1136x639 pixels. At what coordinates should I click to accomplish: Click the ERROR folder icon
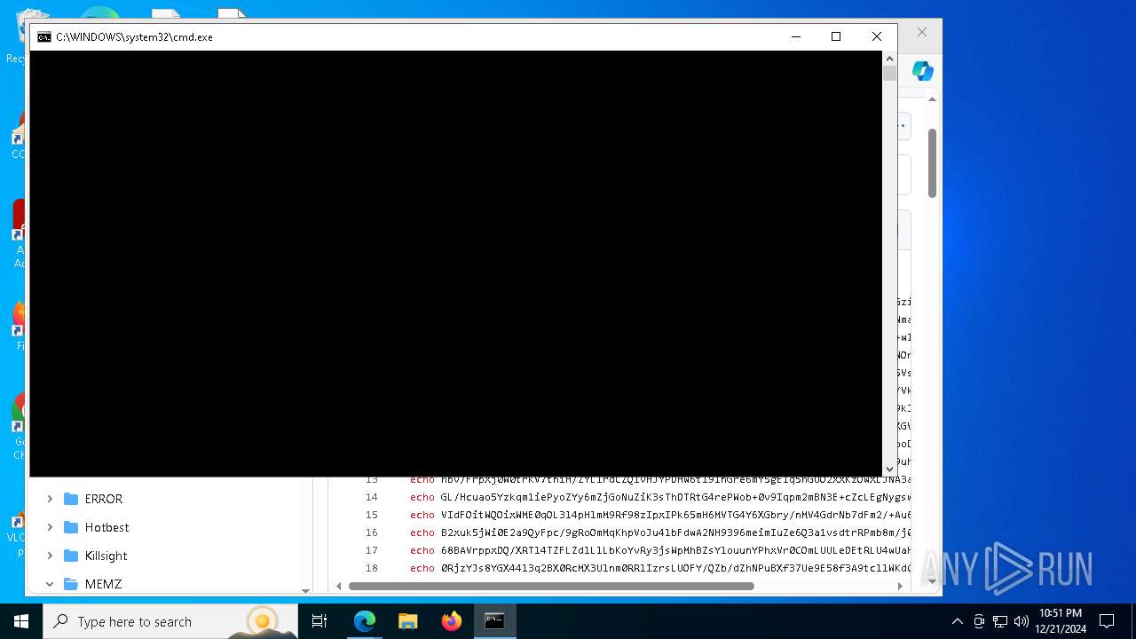click(x=71, y=499)
